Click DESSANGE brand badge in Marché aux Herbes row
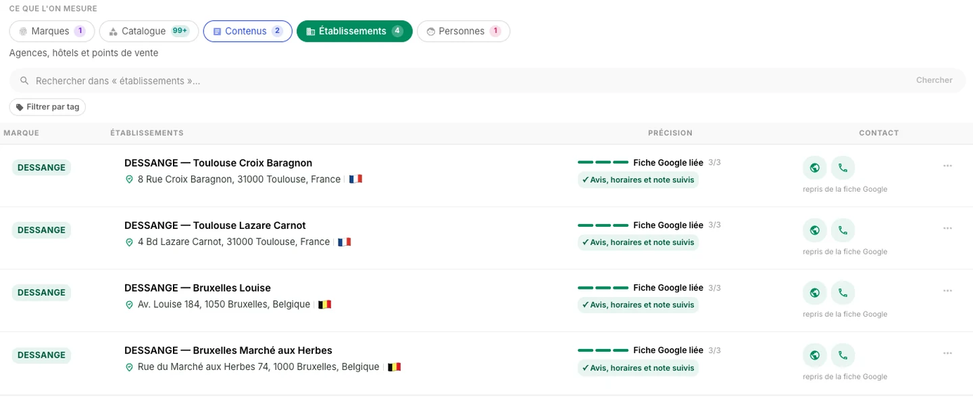This screenshot has width=973, height=403. (x=41, y=355)
